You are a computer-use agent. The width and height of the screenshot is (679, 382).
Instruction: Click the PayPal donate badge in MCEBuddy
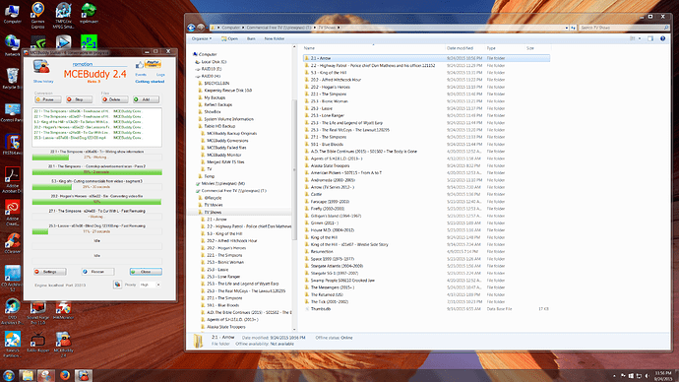click(x=153, y=64)
